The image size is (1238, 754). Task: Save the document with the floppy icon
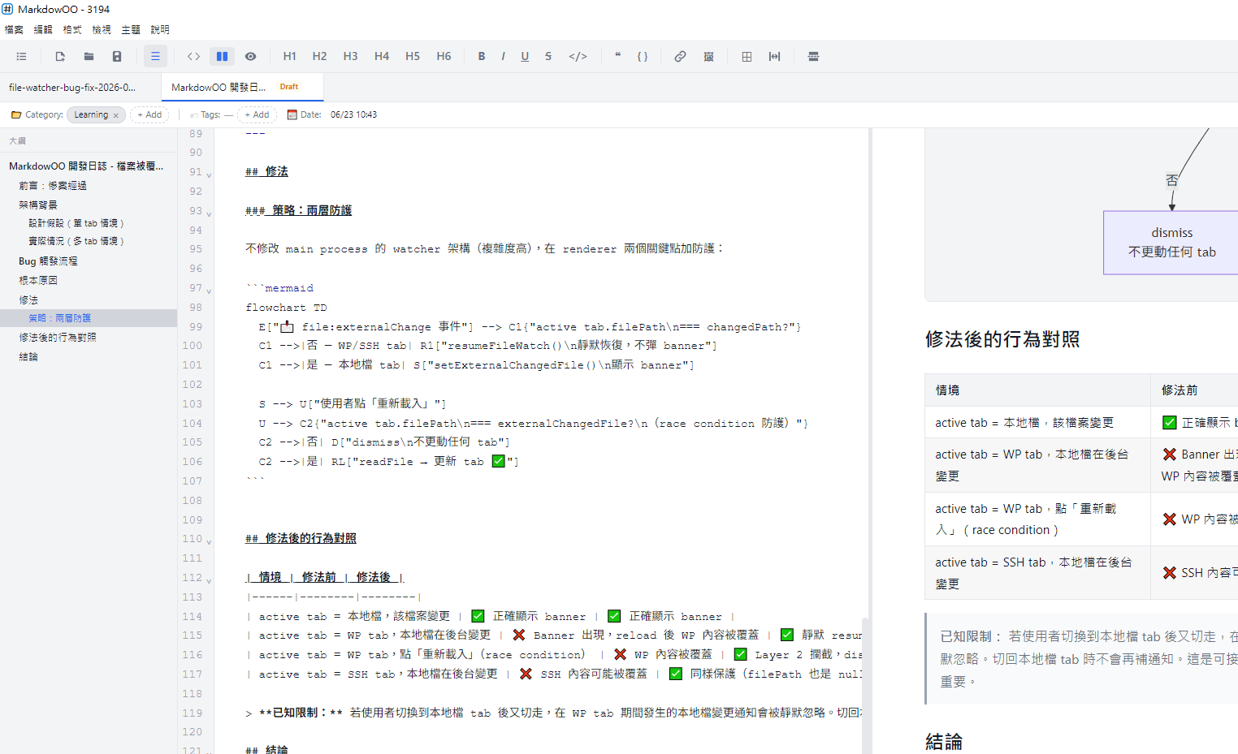click(117, 57)
